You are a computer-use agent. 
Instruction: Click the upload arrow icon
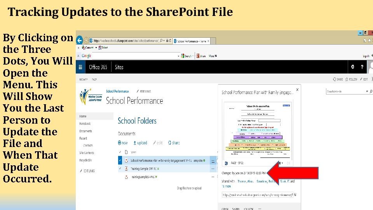click(135, 143)
